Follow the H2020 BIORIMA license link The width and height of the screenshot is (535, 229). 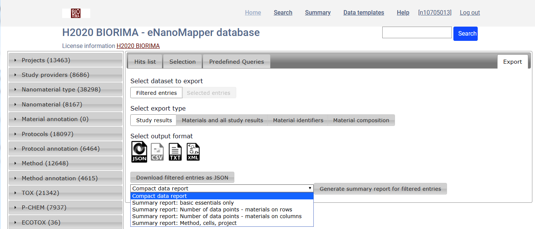(x=138, y=46)
